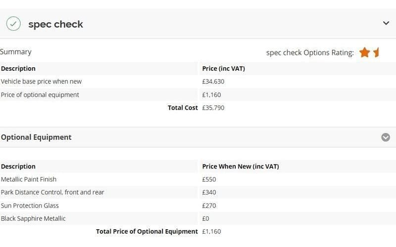Select the Sun Protection Glass row

pos(30,206)
